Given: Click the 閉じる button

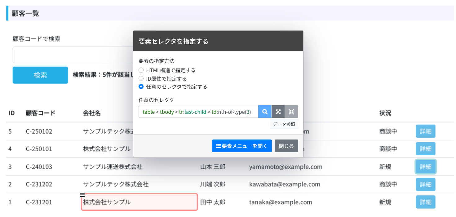Looking at the screenshot, I should pyautogui.click(x=286, y=146).
